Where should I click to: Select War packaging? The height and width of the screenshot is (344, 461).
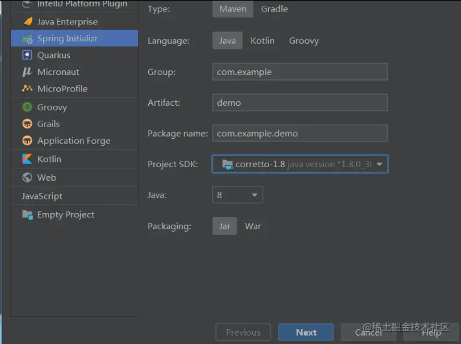pyautogui.click(x=253, y=226)
